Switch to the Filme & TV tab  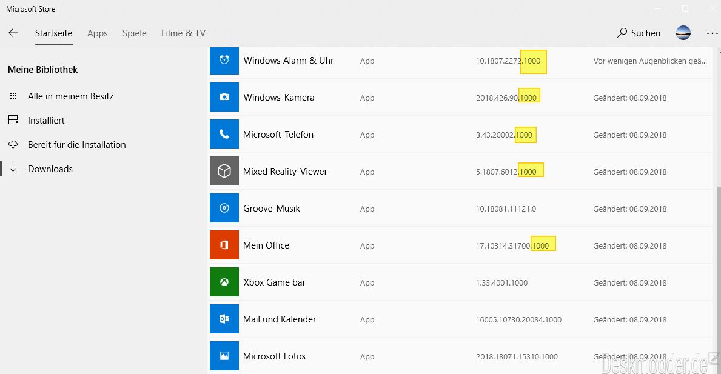click(183, 33)
